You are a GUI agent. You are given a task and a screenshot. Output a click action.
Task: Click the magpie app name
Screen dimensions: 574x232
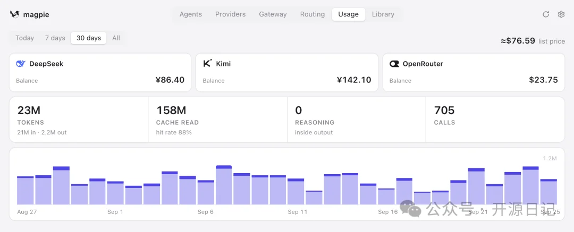(x=36, y=15)
